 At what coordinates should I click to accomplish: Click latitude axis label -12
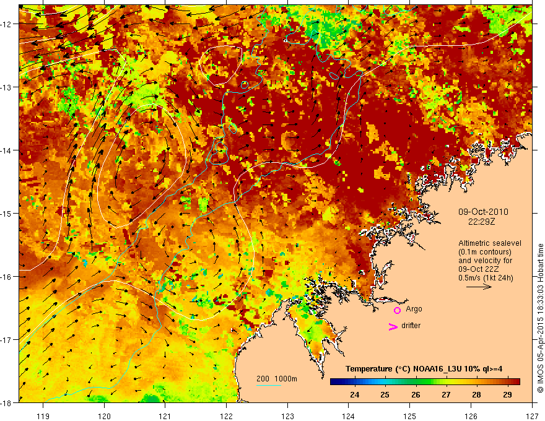tap(7, 24)
